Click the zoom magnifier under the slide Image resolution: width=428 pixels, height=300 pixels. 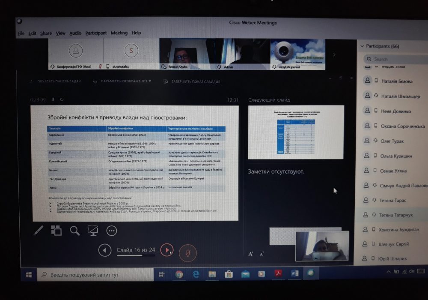click(x=75, y=231)
